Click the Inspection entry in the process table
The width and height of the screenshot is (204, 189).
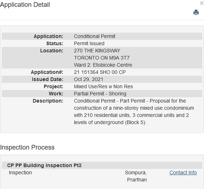tap(20, 173)
